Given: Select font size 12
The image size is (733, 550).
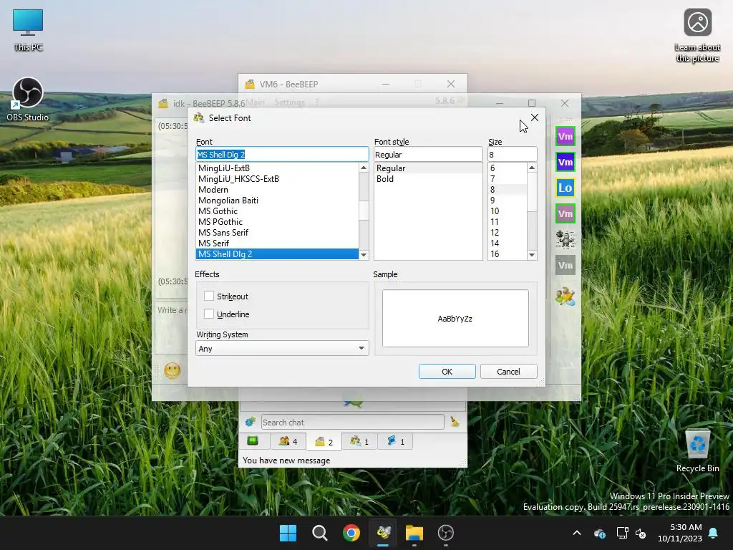Looking at the screenshot, I should (508, 233).
